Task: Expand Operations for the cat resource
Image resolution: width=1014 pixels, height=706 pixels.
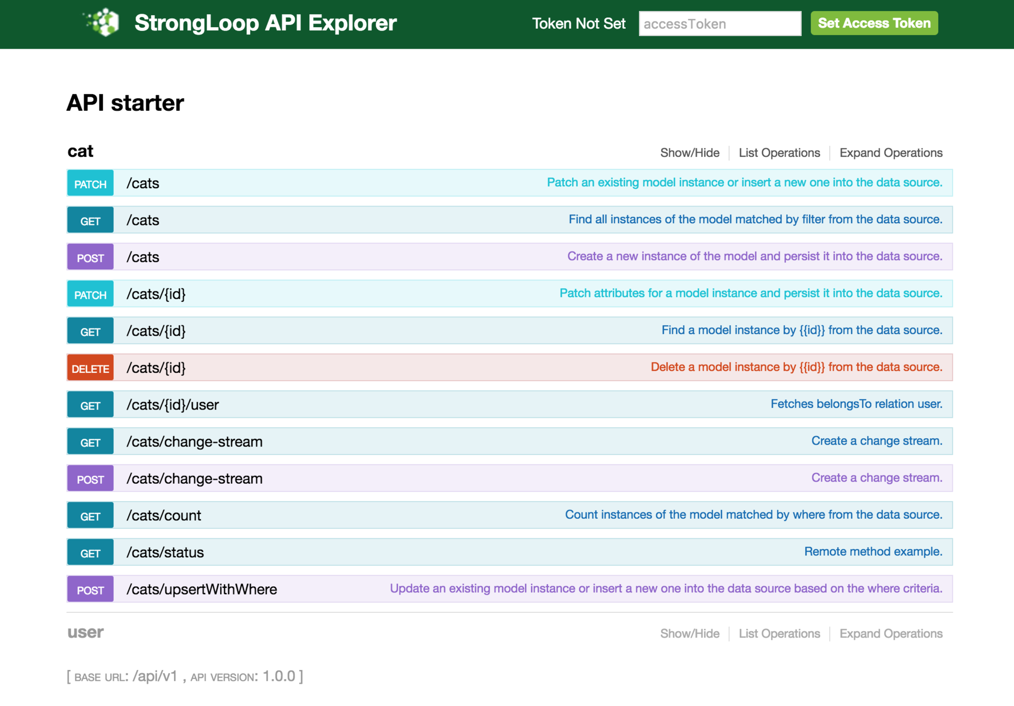Action: point(891,153)
